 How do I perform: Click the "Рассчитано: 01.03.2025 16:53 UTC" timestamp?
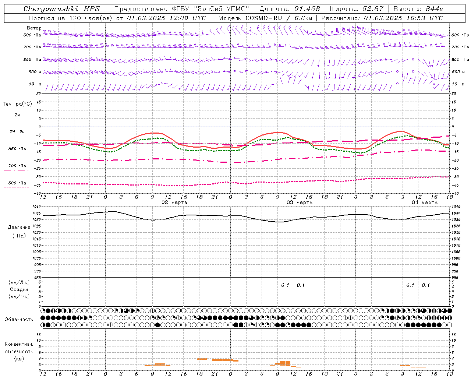tap(382, 18)
